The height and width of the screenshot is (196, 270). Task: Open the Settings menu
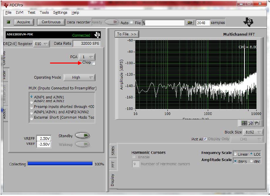click(60, 12)
